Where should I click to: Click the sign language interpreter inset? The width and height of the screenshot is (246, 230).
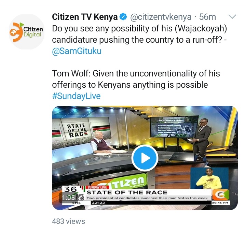click(x=209, y=178)
